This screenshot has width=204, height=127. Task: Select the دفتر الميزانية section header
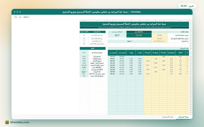148,48
